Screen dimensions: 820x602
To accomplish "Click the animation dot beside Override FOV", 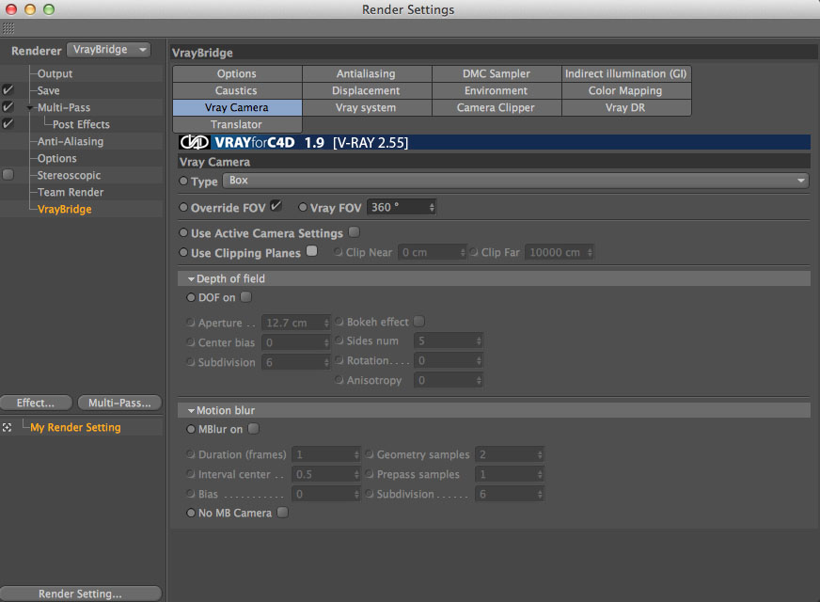I will pos(183,207).
